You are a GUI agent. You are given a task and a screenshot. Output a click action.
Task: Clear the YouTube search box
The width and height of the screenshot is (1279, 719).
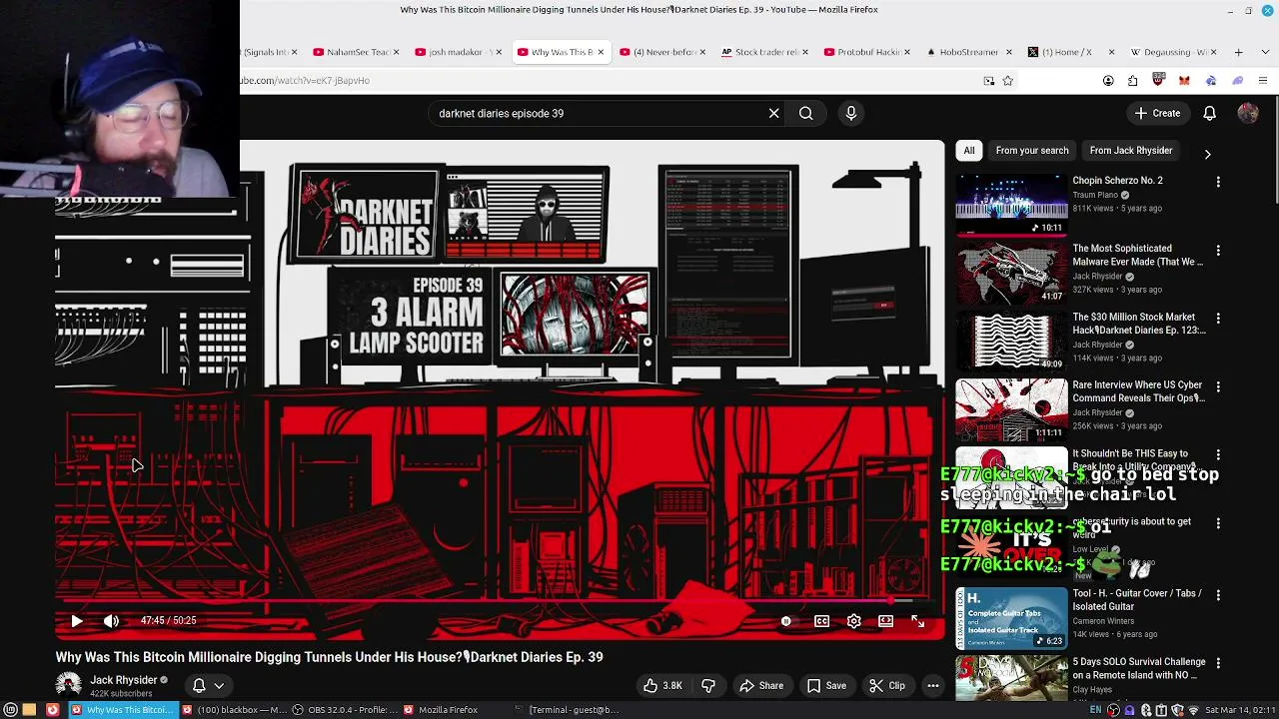click(773, 113)
